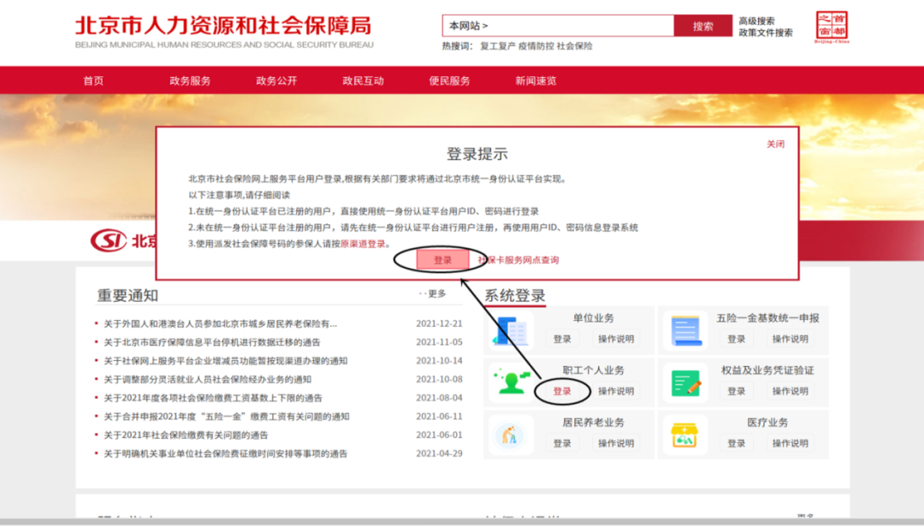Open notice 关于2021年度各项社会保险缴费工资基数上下限的通告
Screen dimensions: 924x526
tap(213, 399)
